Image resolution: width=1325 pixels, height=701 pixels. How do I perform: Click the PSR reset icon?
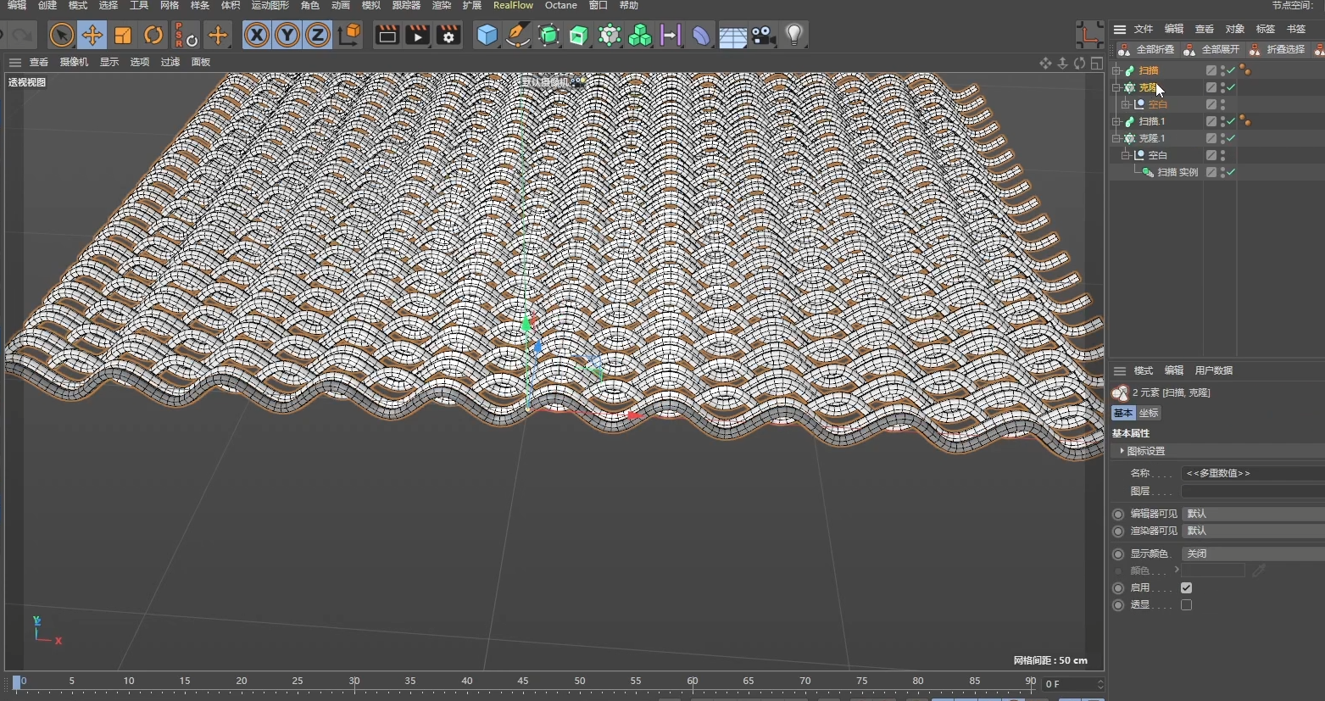tap(186, 35)
